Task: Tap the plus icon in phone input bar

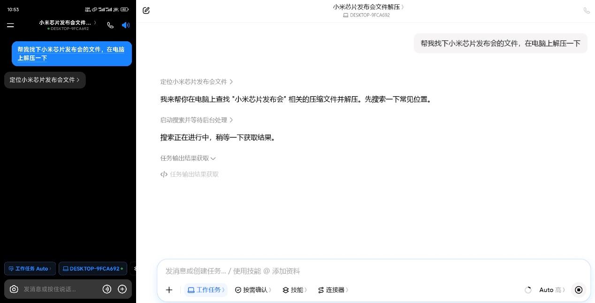Action: coord(122,289)
